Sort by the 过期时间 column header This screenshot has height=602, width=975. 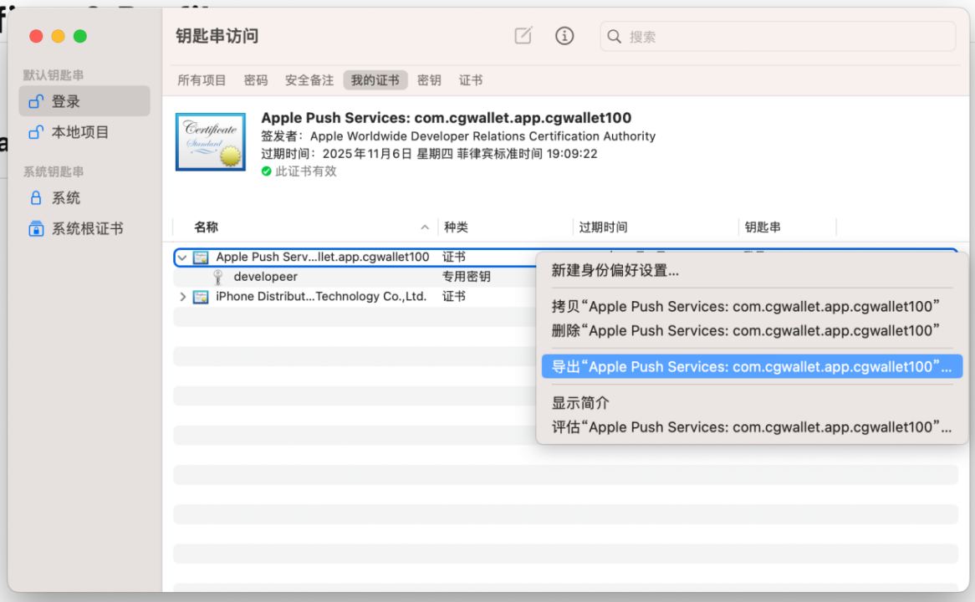pyautogui.click(x=603, y=227)
